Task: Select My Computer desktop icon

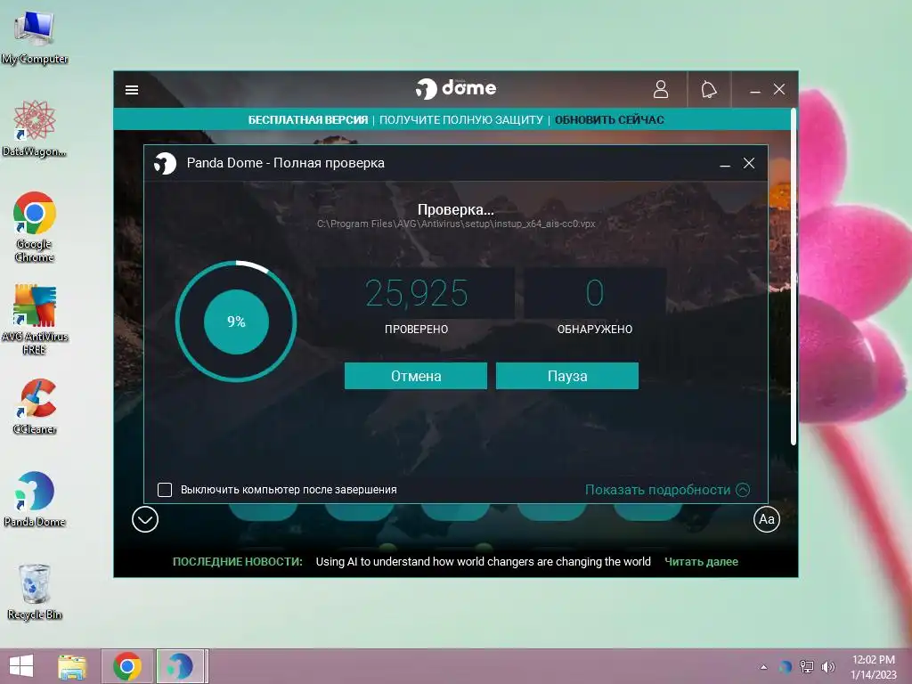Action: pyautogui.click(x=35, y=37)
